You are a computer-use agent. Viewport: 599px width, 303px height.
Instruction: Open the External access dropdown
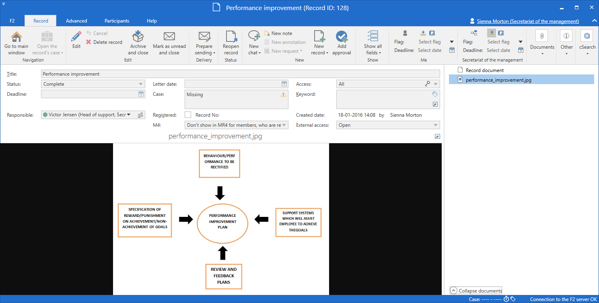click(435, 125)
